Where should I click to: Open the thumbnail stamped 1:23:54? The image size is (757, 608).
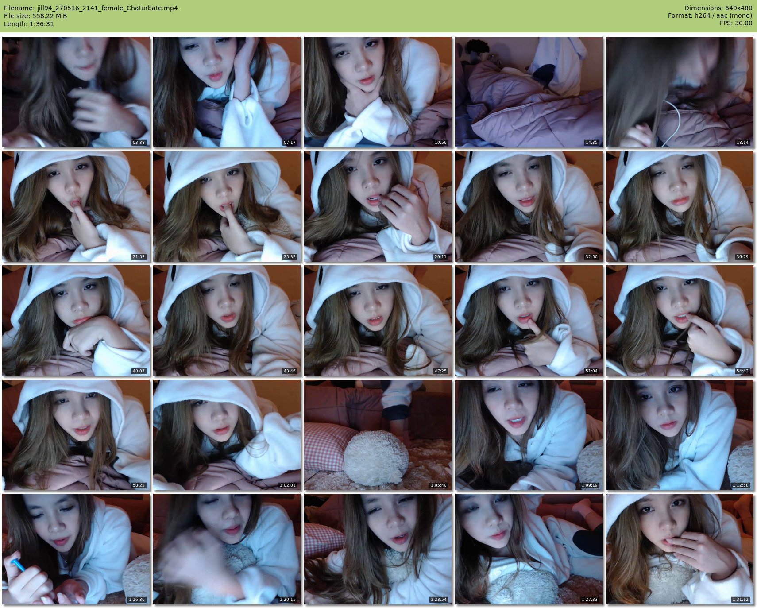coord(378,549)
